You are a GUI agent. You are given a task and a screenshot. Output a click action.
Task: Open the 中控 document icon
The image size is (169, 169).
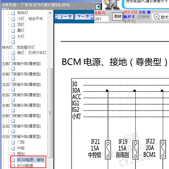coord(13,148)
